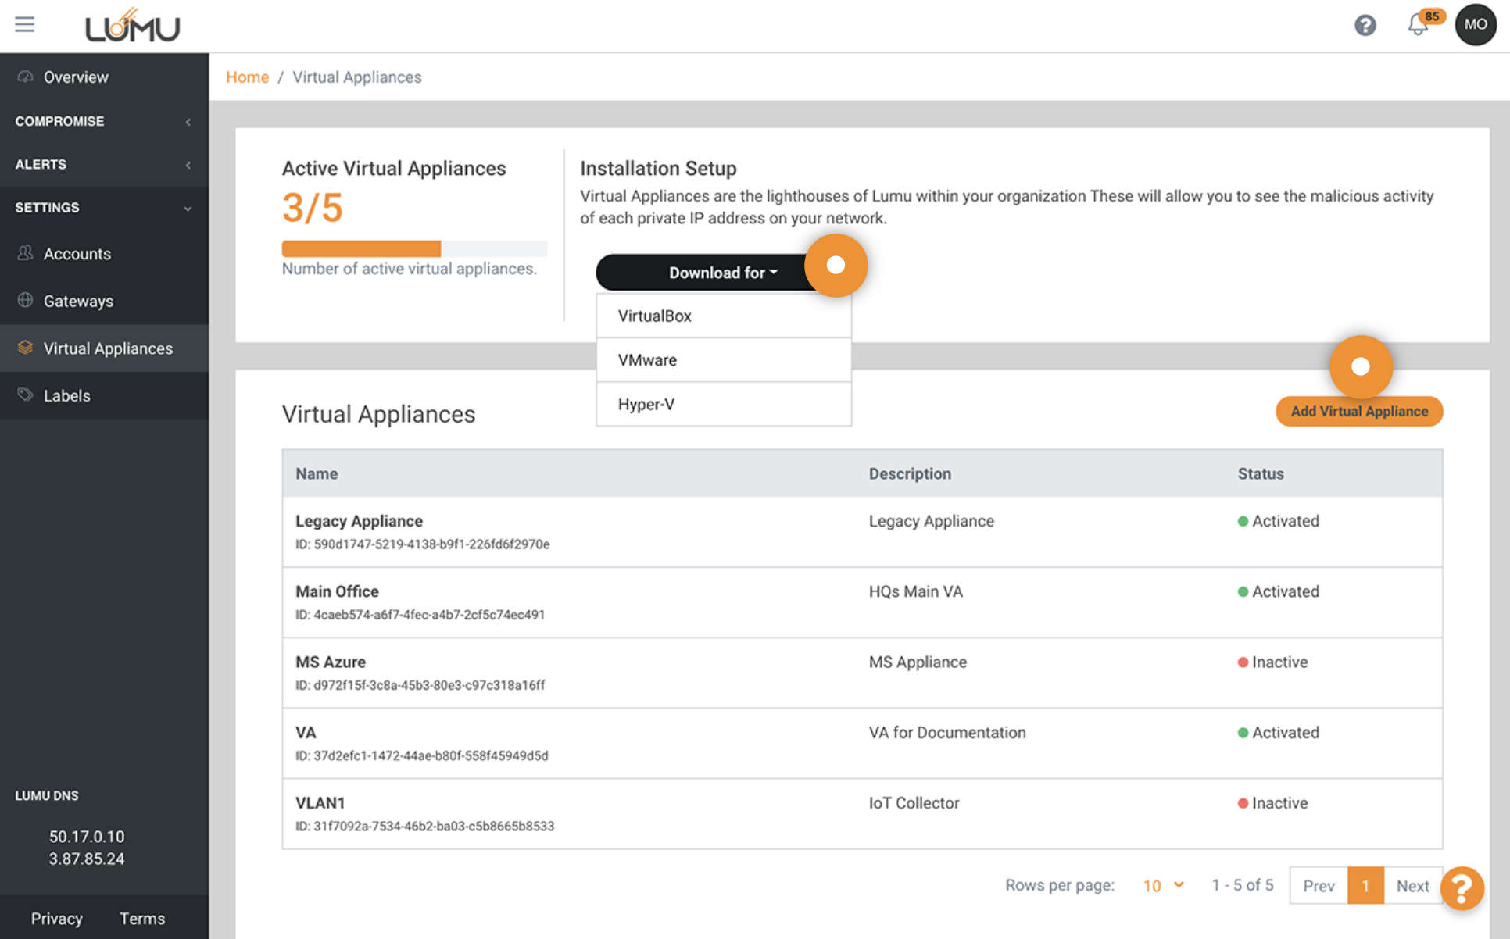The image size is (1510, 939).
Task: Go to Home breadcrumb link
Action: [x=247, y=77]
